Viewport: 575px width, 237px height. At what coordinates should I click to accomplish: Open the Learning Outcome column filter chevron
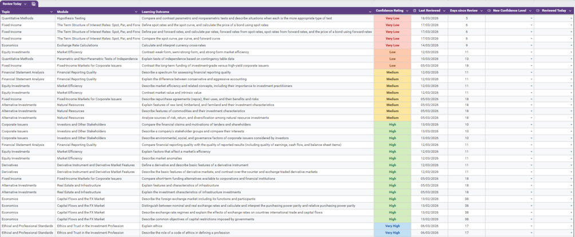coord(370,12)
